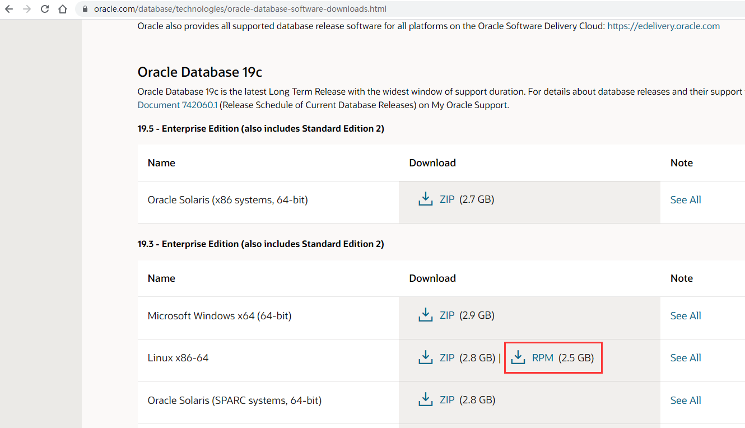745x428 pixels.
Task: See All notes for Windows x64 row
Action: [686, 316]
